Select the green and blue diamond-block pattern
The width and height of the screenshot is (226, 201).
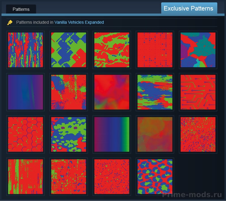69,50
